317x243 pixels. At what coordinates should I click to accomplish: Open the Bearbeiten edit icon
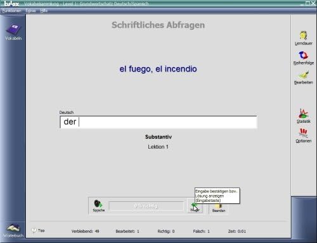tap(304, 77)
